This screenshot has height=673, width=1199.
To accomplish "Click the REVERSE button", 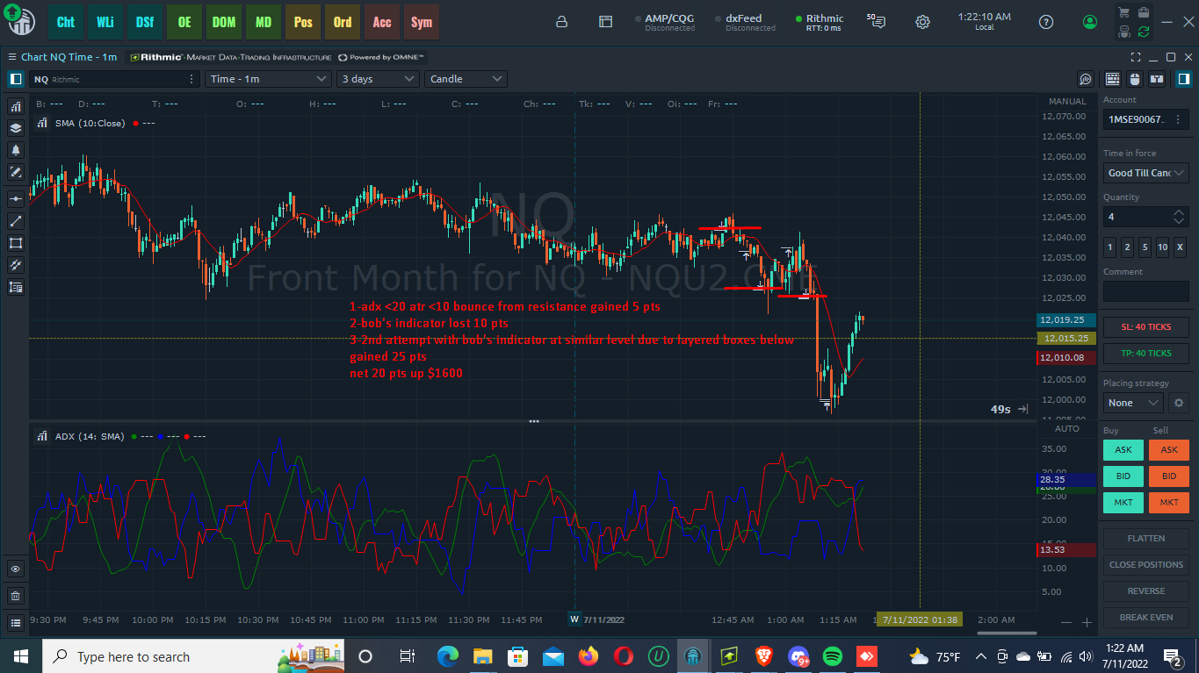I will point(1145,591).
